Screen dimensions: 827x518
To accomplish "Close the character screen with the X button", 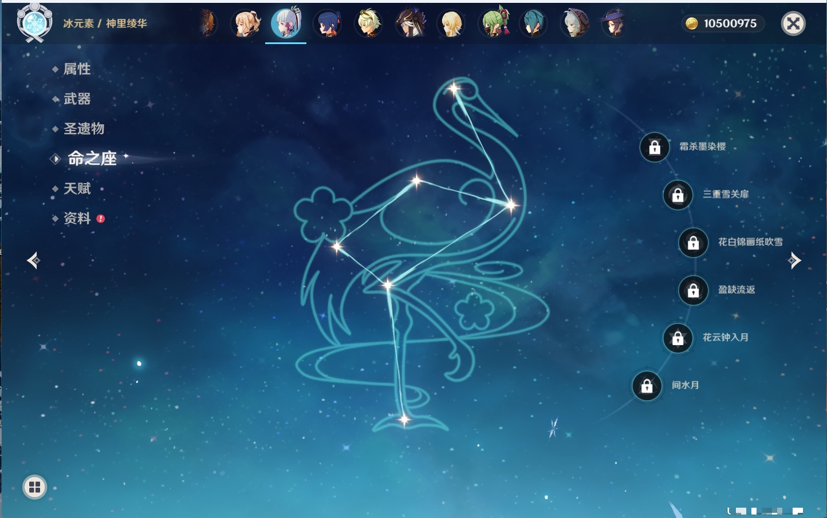I will (793, 23).
